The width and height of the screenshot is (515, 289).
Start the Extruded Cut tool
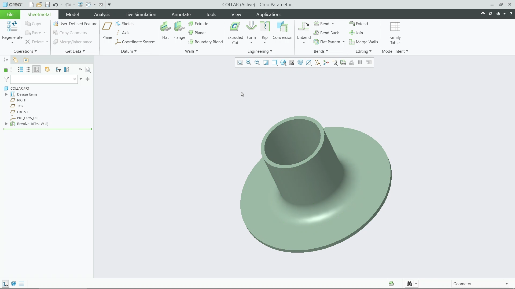click(235, 33)
